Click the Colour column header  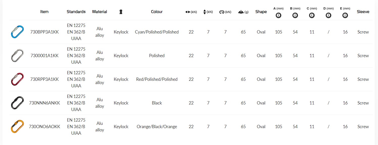click(x=157, y=12)
